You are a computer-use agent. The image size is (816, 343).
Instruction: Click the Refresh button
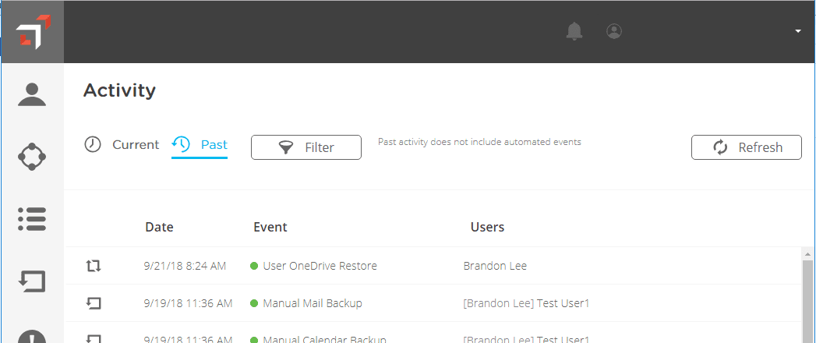tap(747, 147)
